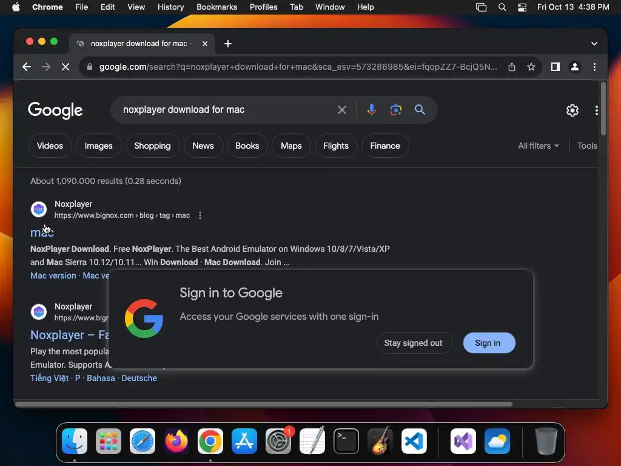Screen dimensions: 621x466
Task: Expand the tab search chevron
Action: coord(594,44)
